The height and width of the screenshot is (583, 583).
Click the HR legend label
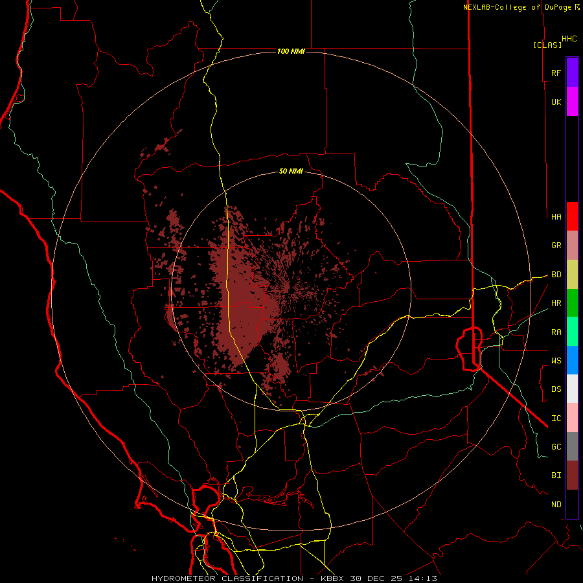tap(556, 303)
